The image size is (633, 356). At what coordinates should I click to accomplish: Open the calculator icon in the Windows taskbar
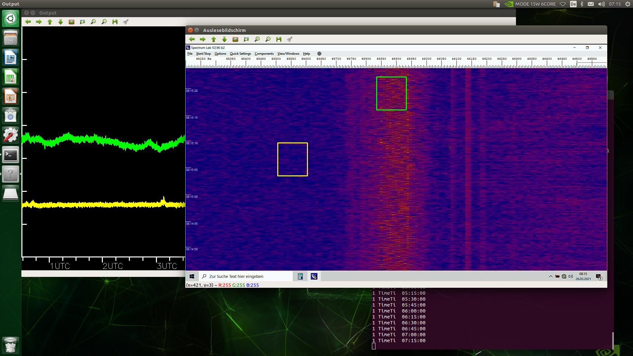pos(300,276)
